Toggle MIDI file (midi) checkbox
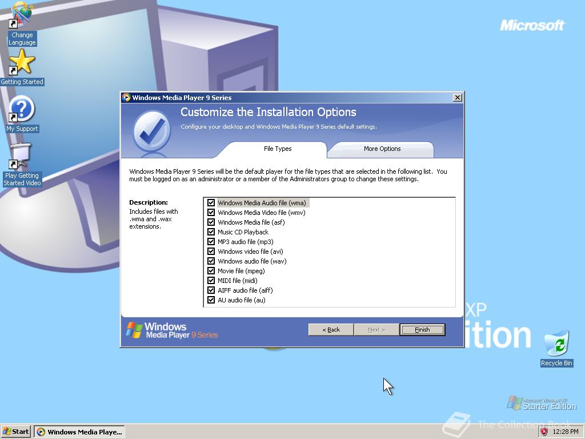The height and width of the screenshot is (439, 585). (x=211, y=280)
